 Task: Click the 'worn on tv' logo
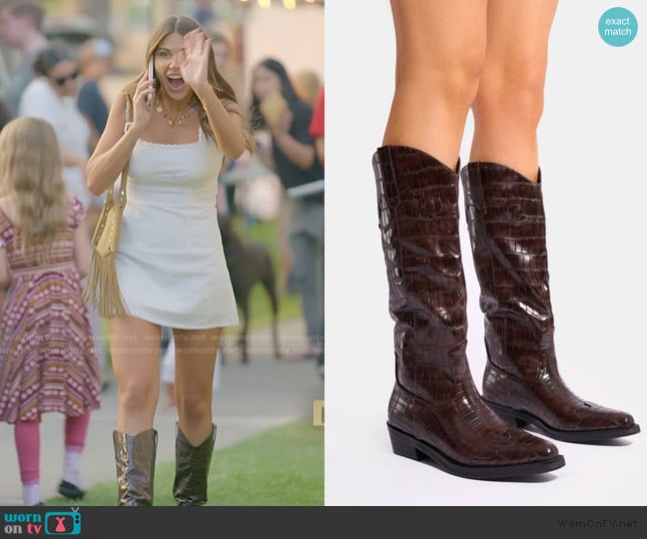coord(43,522)
